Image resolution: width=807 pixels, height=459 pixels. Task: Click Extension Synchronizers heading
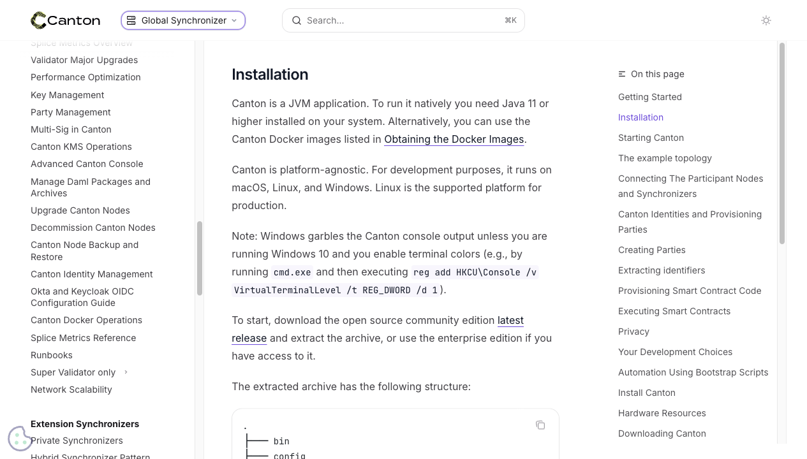coord(85,424)
